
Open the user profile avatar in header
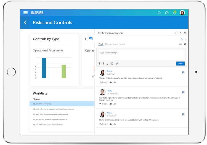point(182,13)
